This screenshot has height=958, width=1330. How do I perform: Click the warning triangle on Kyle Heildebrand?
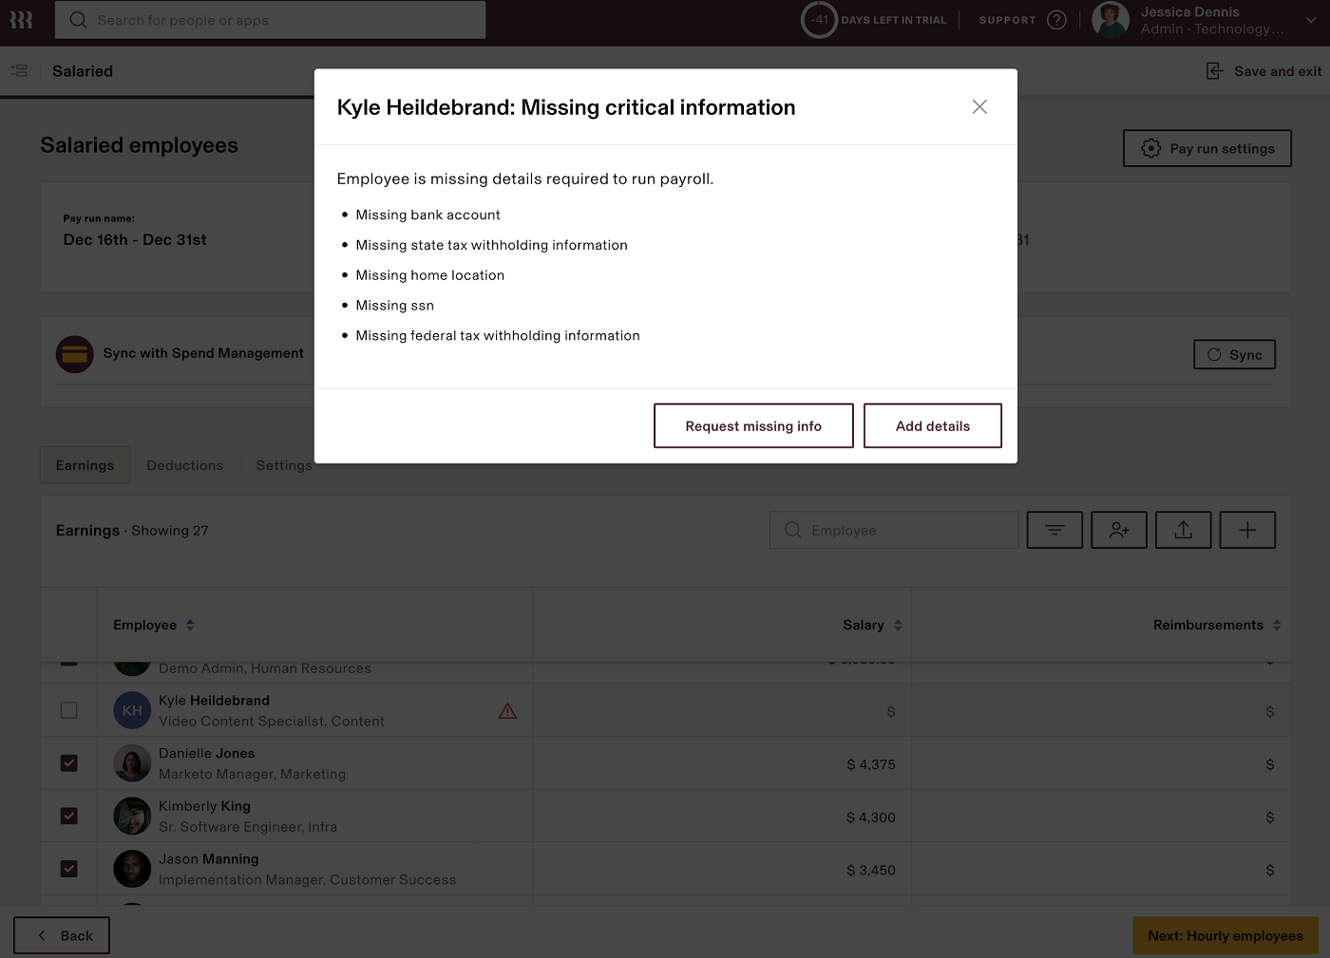pos(508,710)
